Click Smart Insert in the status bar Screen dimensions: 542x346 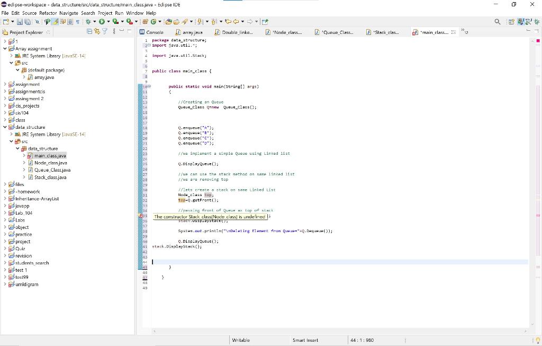tap(304, 340)
